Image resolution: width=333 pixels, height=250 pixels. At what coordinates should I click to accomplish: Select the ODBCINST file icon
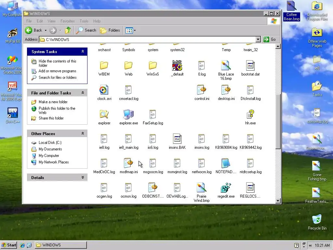(x=153, y=187)
